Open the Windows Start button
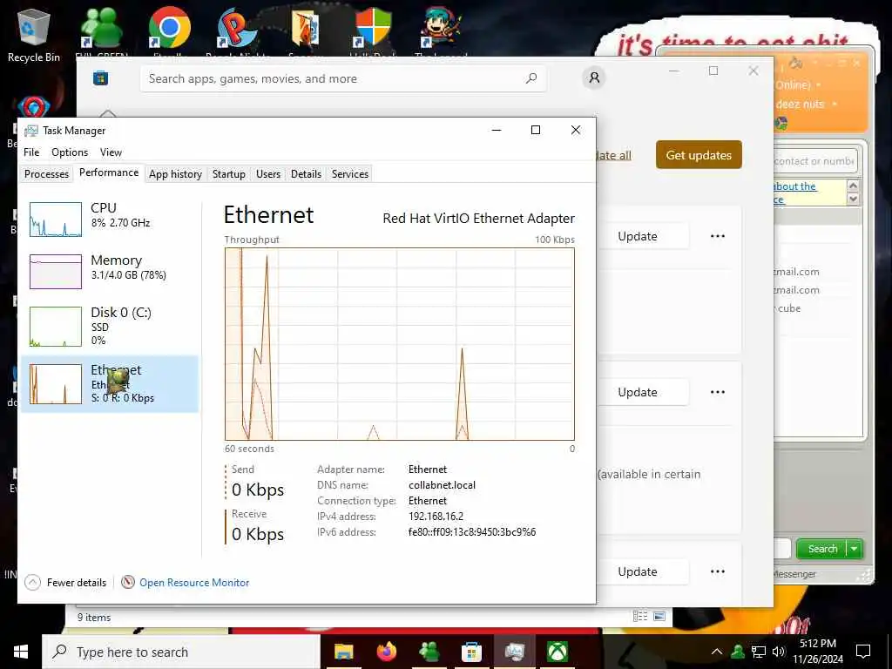The width and height of the screenshot is (892, 669). pyautogui.click(x=21, y=652)
